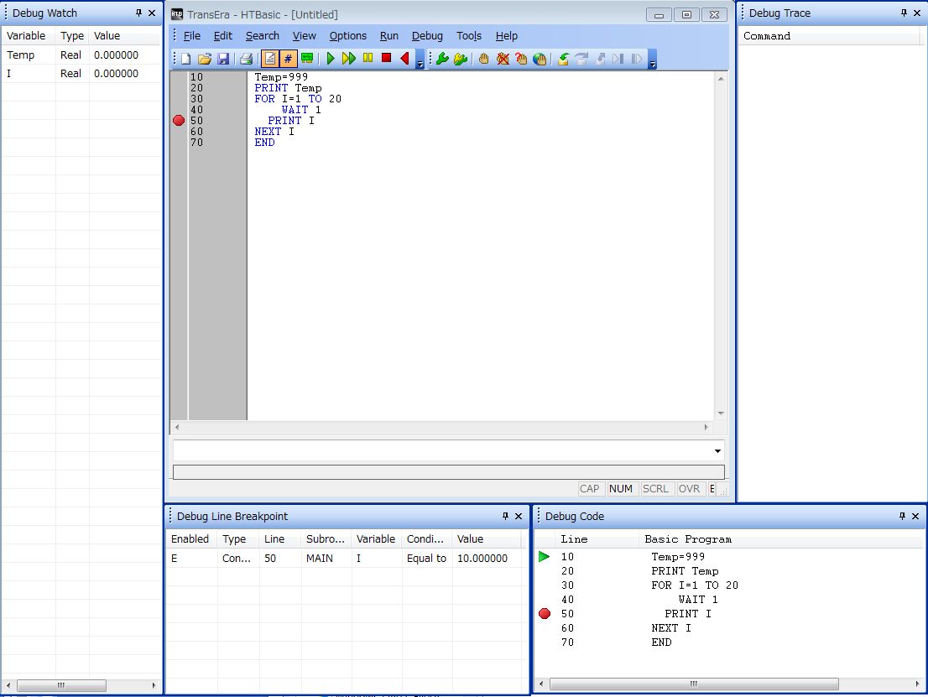Open main toolbar overflow options arrow
This screenshot has height=697, width=928.
pyautogui.click(x=420, y=60)
